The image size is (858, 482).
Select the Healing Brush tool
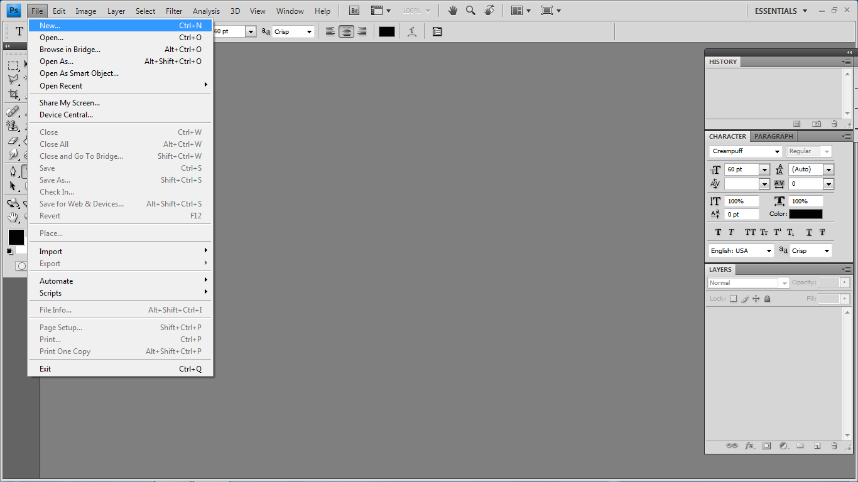tap(13, 112)
